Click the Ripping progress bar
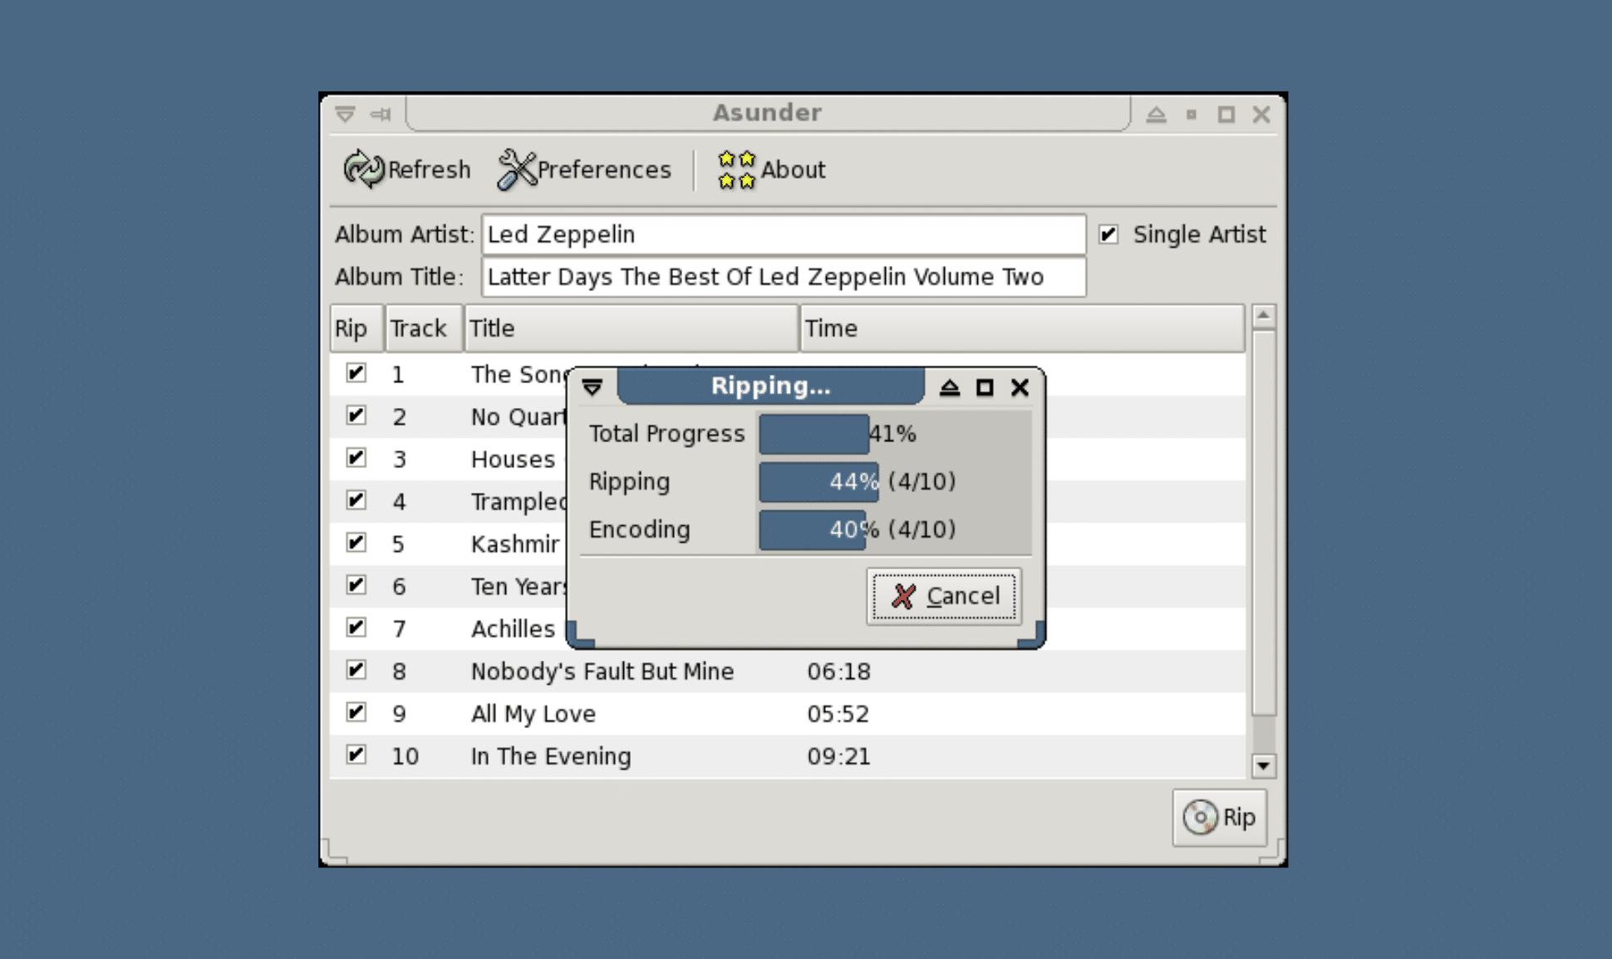Screen dimensions: 1612x959 click(x=894, y=482)
